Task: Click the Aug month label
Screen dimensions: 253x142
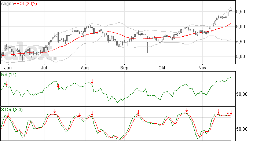Action: click(x=85, y=68)
